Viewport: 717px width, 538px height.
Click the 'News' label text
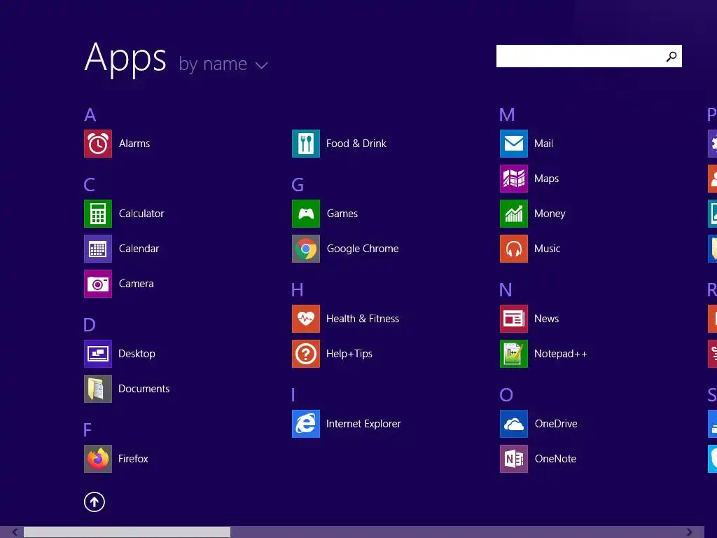tap(546, 319)
